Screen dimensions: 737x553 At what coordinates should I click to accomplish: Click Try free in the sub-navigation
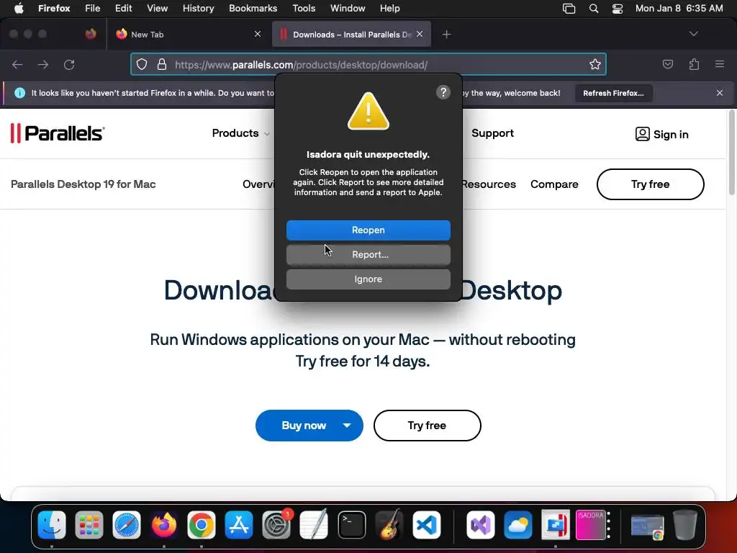click(x=651, y=184)
